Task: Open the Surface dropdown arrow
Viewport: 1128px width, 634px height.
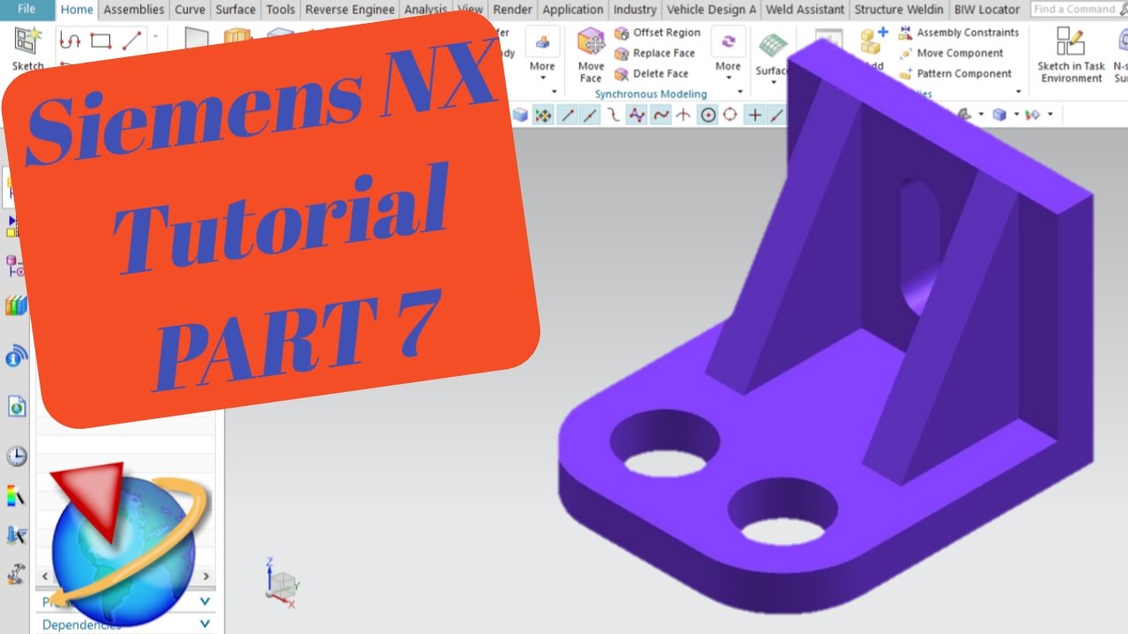Action: tap(773, 82)
